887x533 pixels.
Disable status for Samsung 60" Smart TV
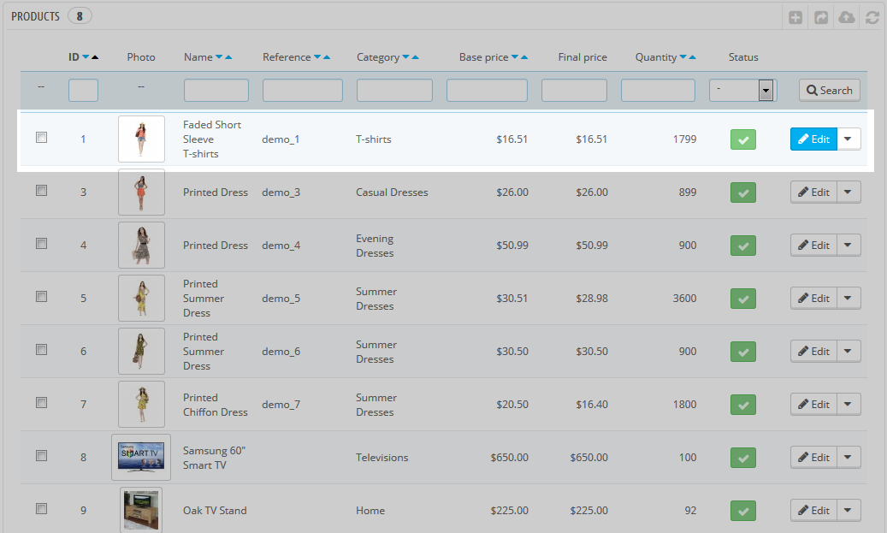[x=742, y=458]
